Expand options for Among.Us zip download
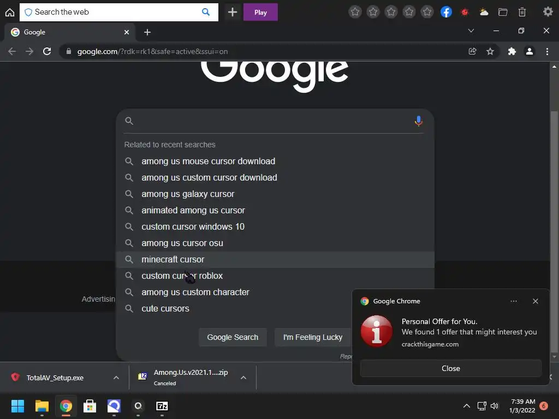The width and height of the screenshot is (559, 419). click(243, 378)
